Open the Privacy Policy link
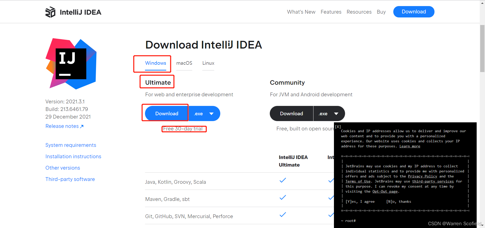Image resolution: width=485 pixels, height=228 pixels. coord(422,176)
